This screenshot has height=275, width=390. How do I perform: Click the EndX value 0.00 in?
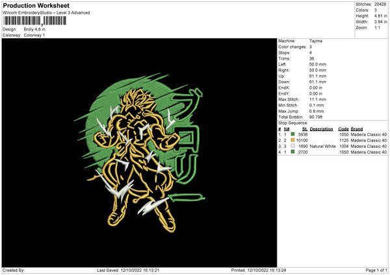pos(316,88)
